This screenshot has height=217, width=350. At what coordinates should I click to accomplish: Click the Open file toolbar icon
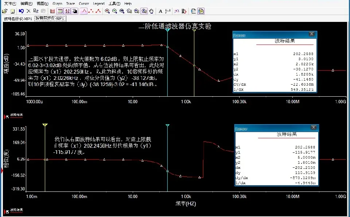(x=5, y=11)
